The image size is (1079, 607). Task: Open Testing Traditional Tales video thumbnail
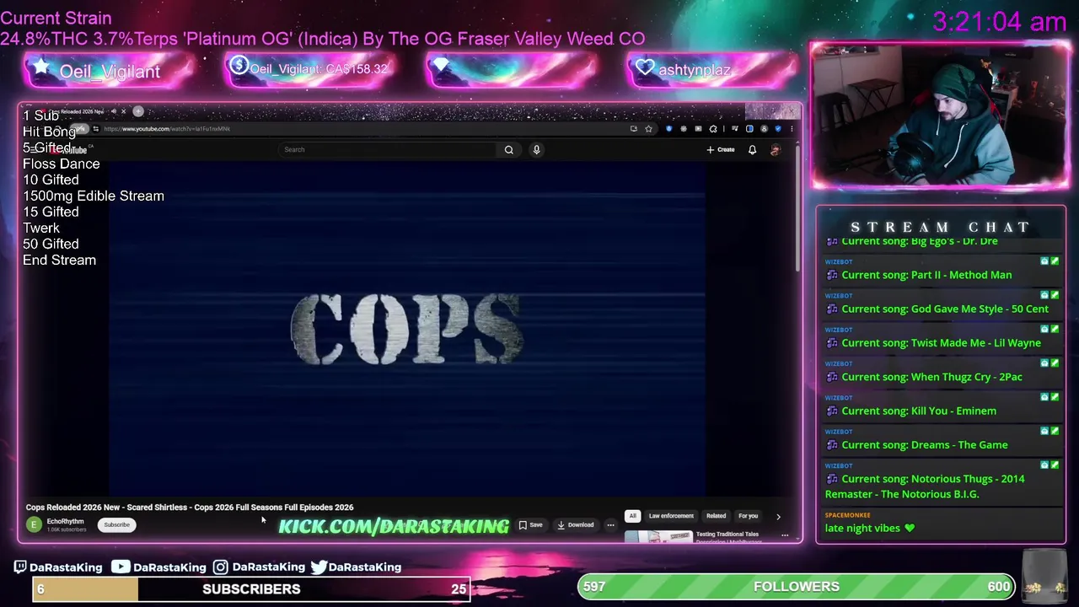659,536
